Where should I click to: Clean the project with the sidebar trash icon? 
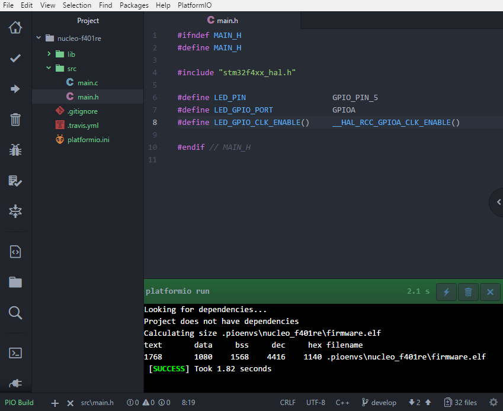(x=15, y=120)
